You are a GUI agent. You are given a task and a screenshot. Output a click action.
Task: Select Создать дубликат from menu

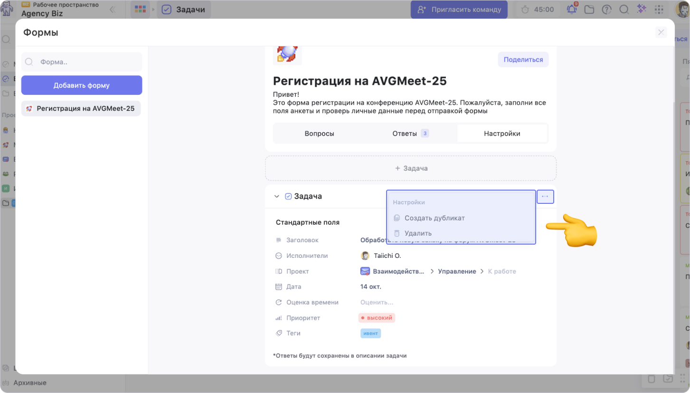coord(434,218)
